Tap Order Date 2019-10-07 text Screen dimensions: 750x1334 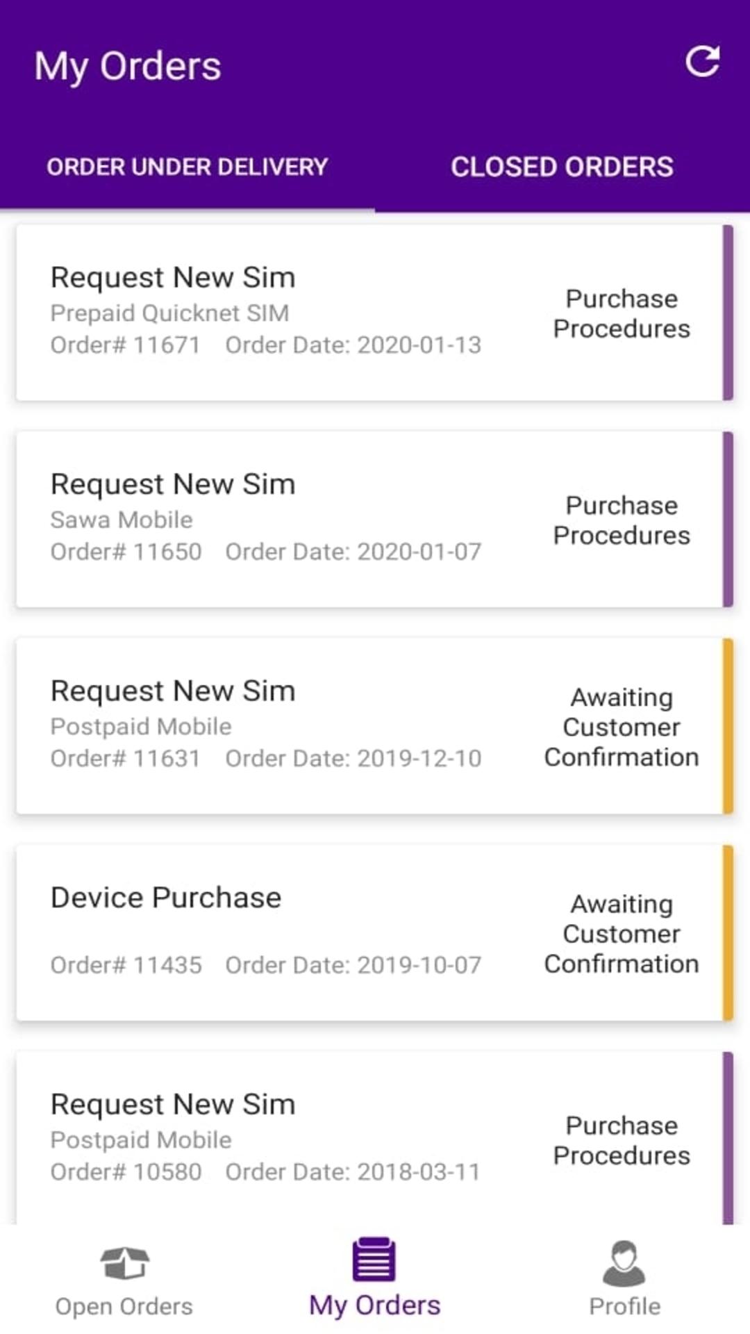point(353,965)
